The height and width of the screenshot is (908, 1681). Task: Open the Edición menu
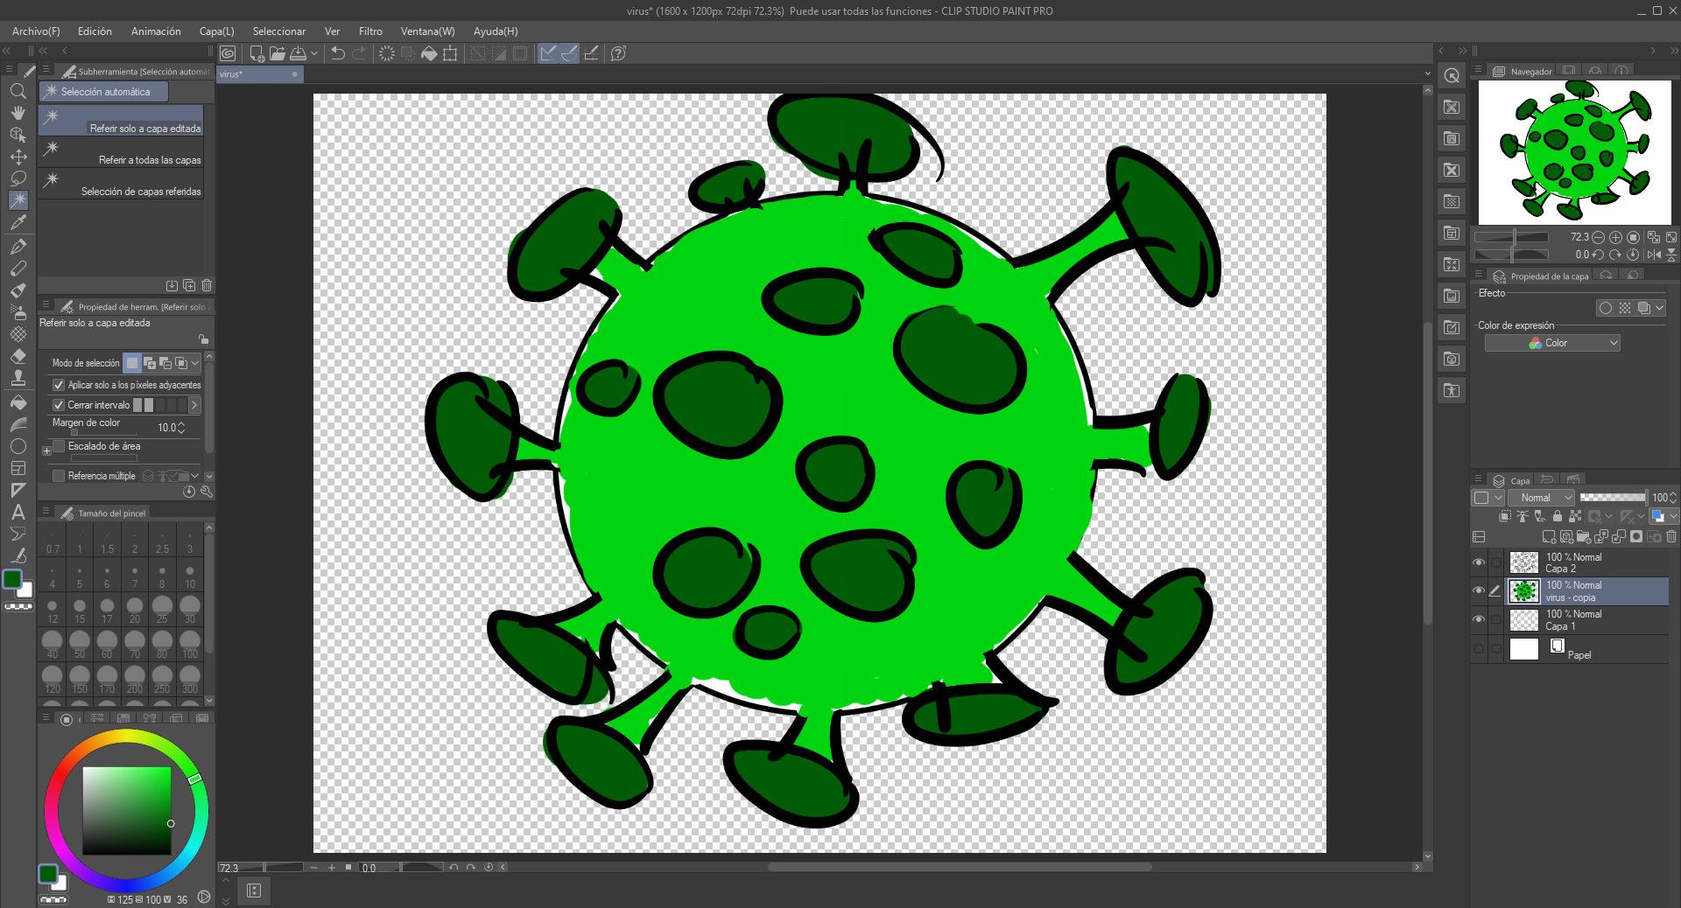(95, 31)
